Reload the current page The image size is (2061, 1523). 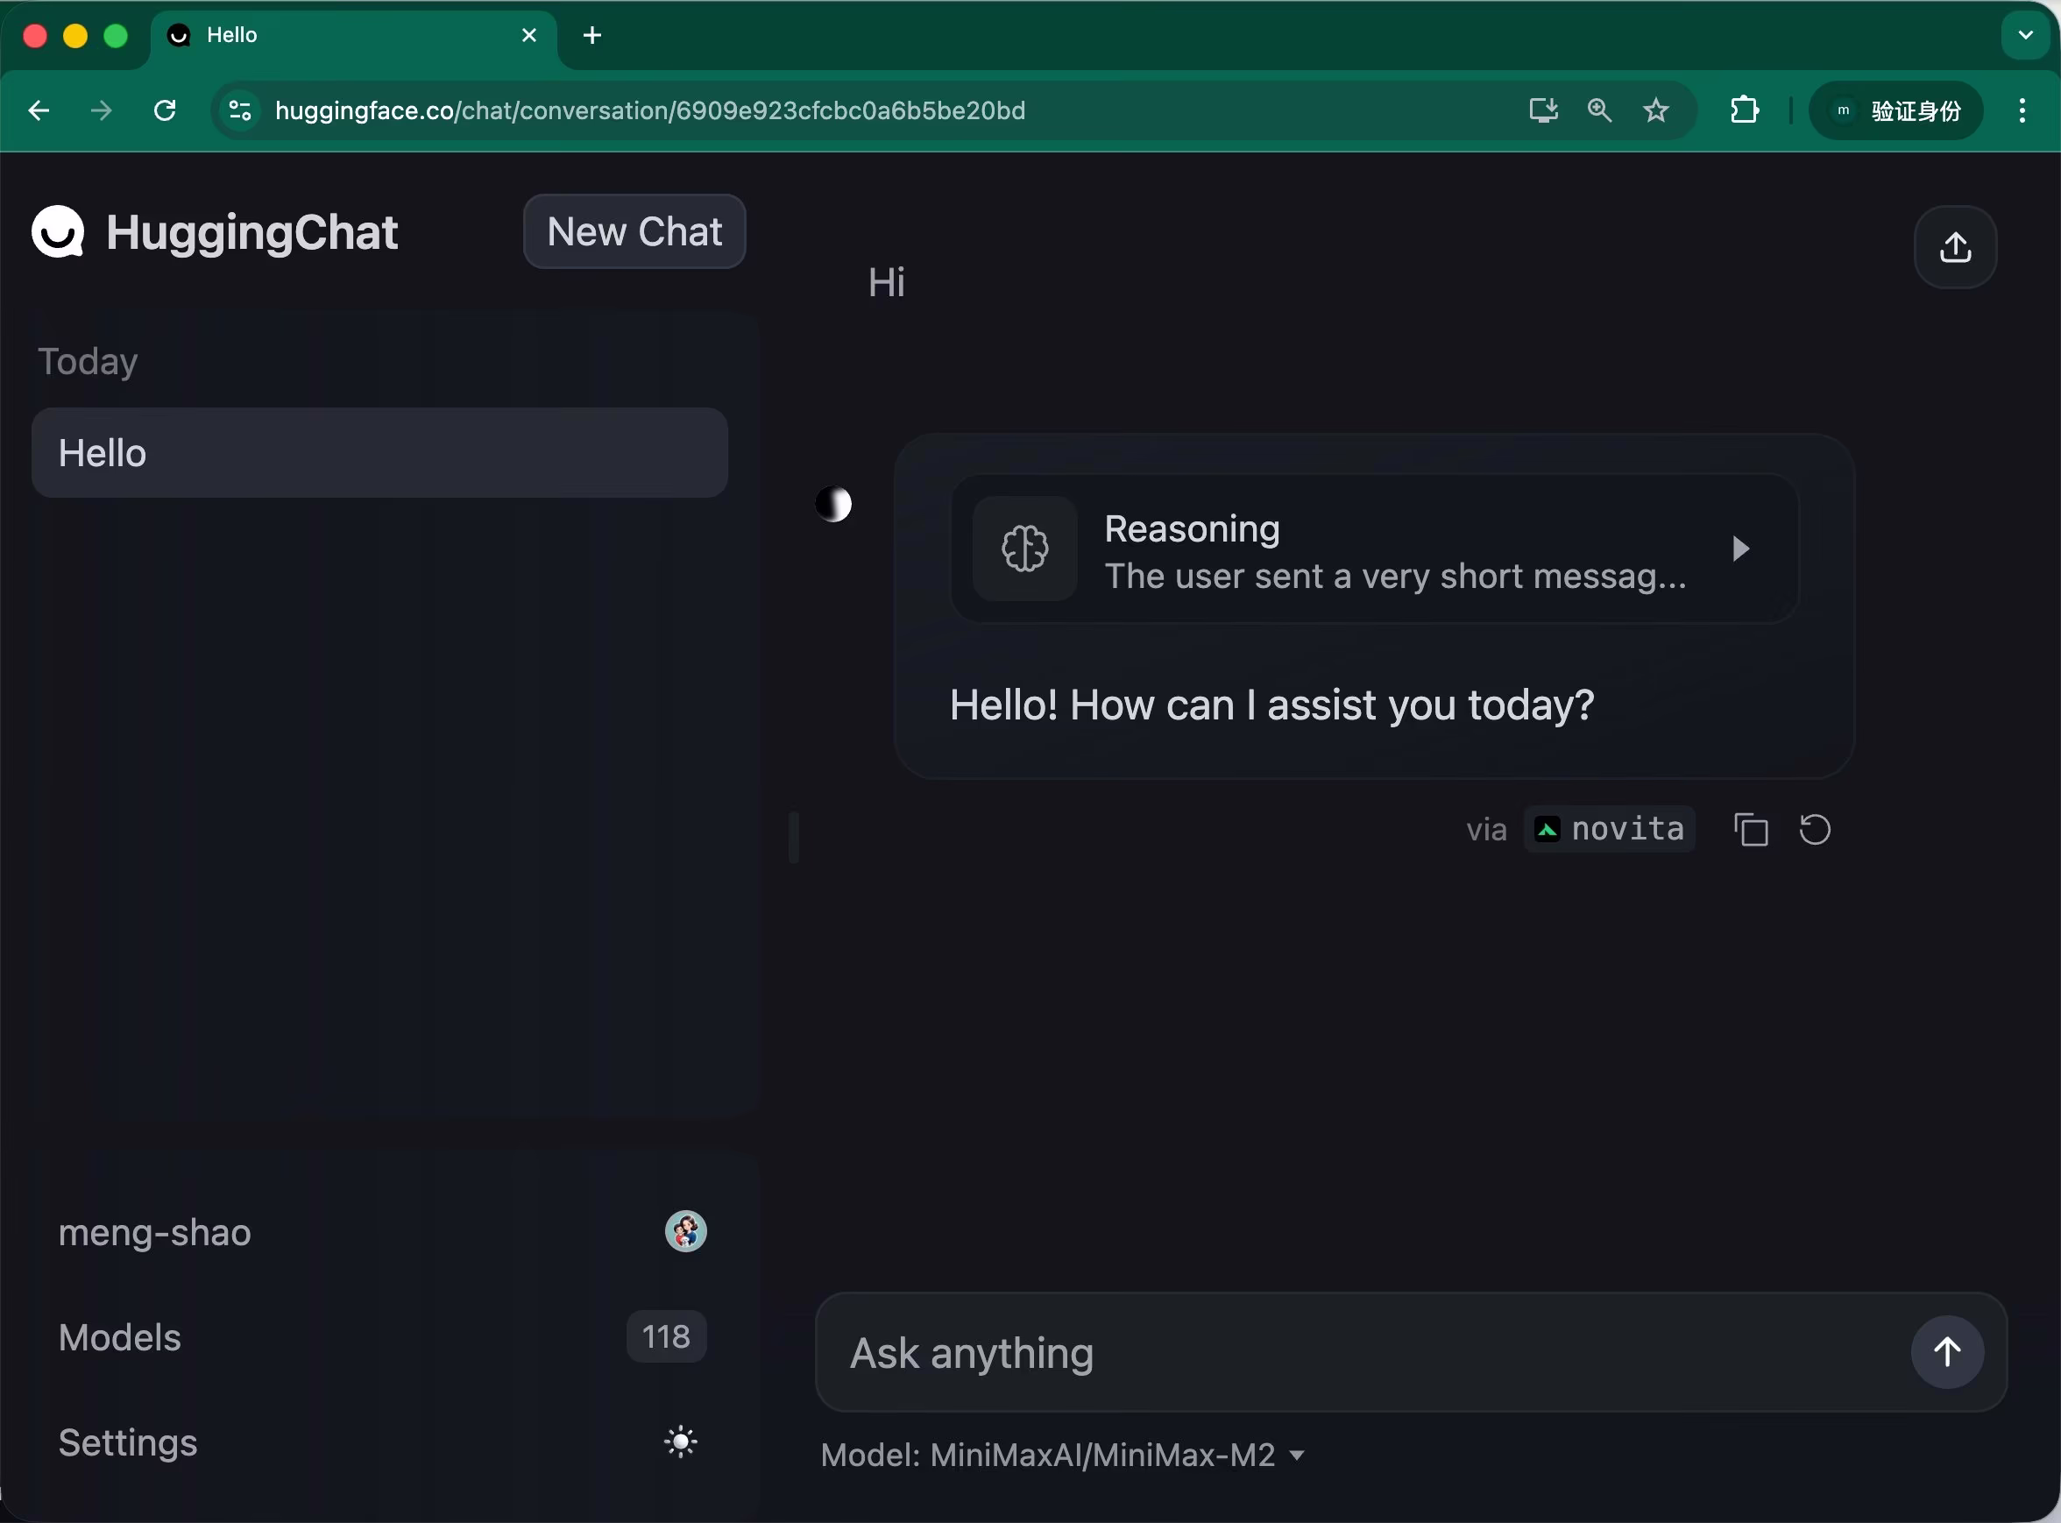(x=165, y=110)
